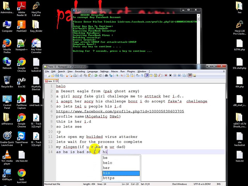Click the DESERT Attacker console scrollbar thumb
248x186 pixels.
pyautogui.click(x=198, y=19)
